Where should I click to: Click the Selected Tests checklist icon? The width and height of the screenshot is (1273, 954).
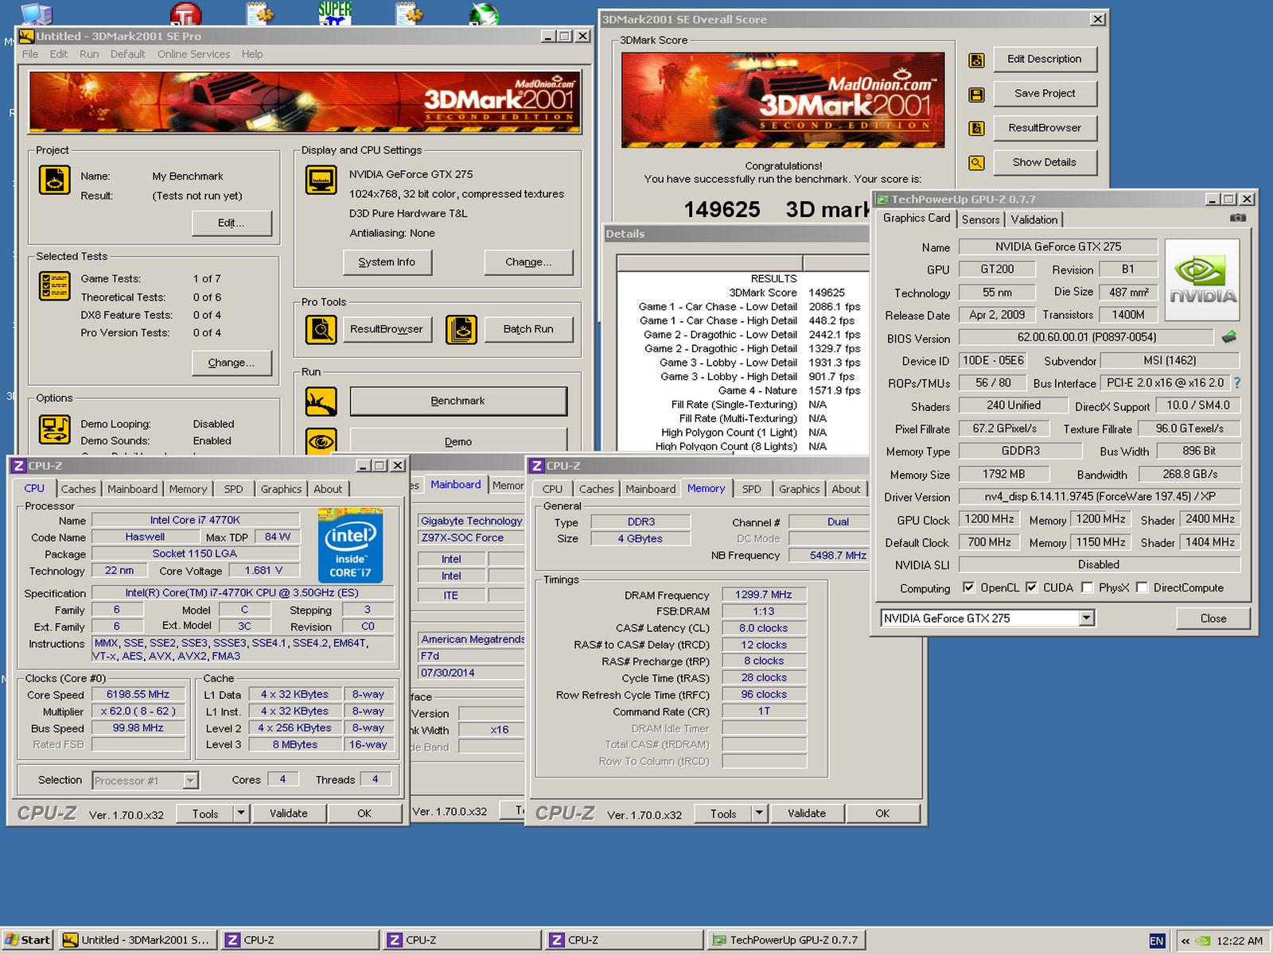point(54,285)
